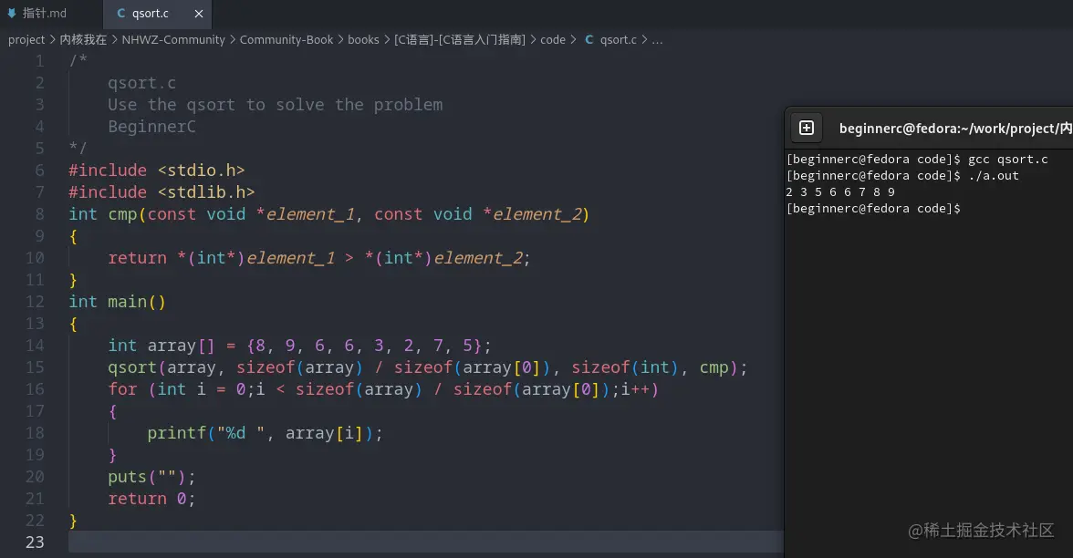Click the last terminal prompt line
Screen dimensions: 1073x558
[x=873, y=209]
